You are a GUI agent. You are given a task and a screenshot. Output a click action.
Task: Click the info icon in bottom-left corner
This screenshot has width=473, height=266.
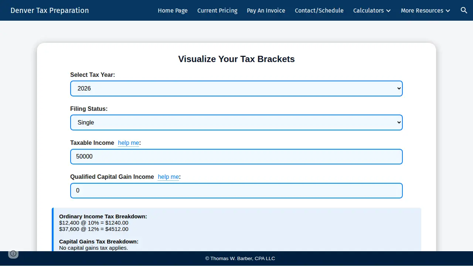[x=13, y=253]
